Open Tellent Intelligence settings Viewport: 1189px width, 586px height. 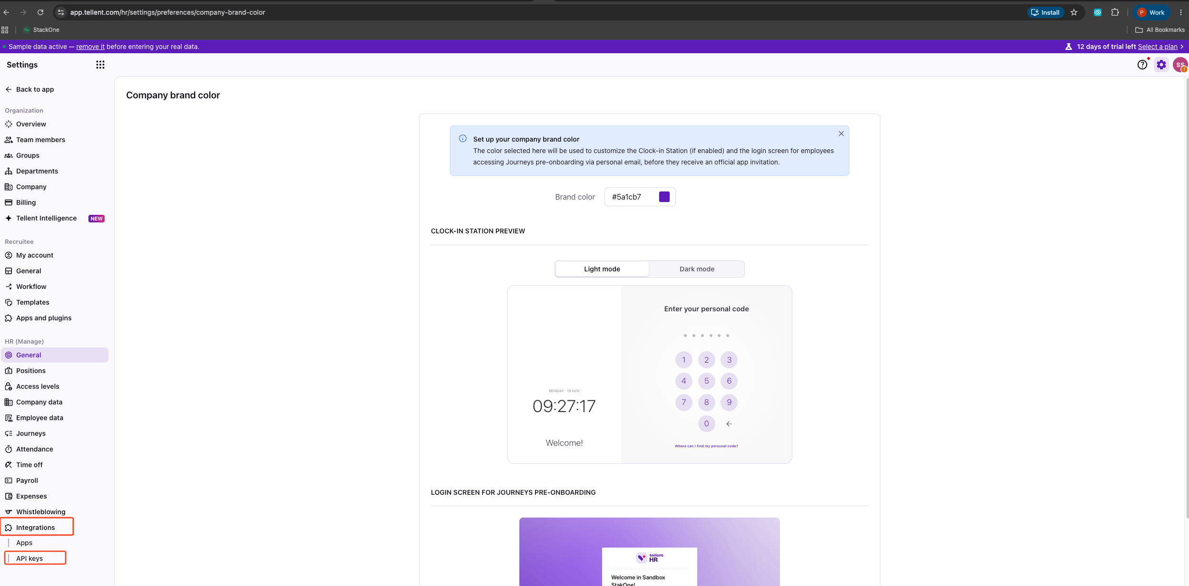click(55, 218)
